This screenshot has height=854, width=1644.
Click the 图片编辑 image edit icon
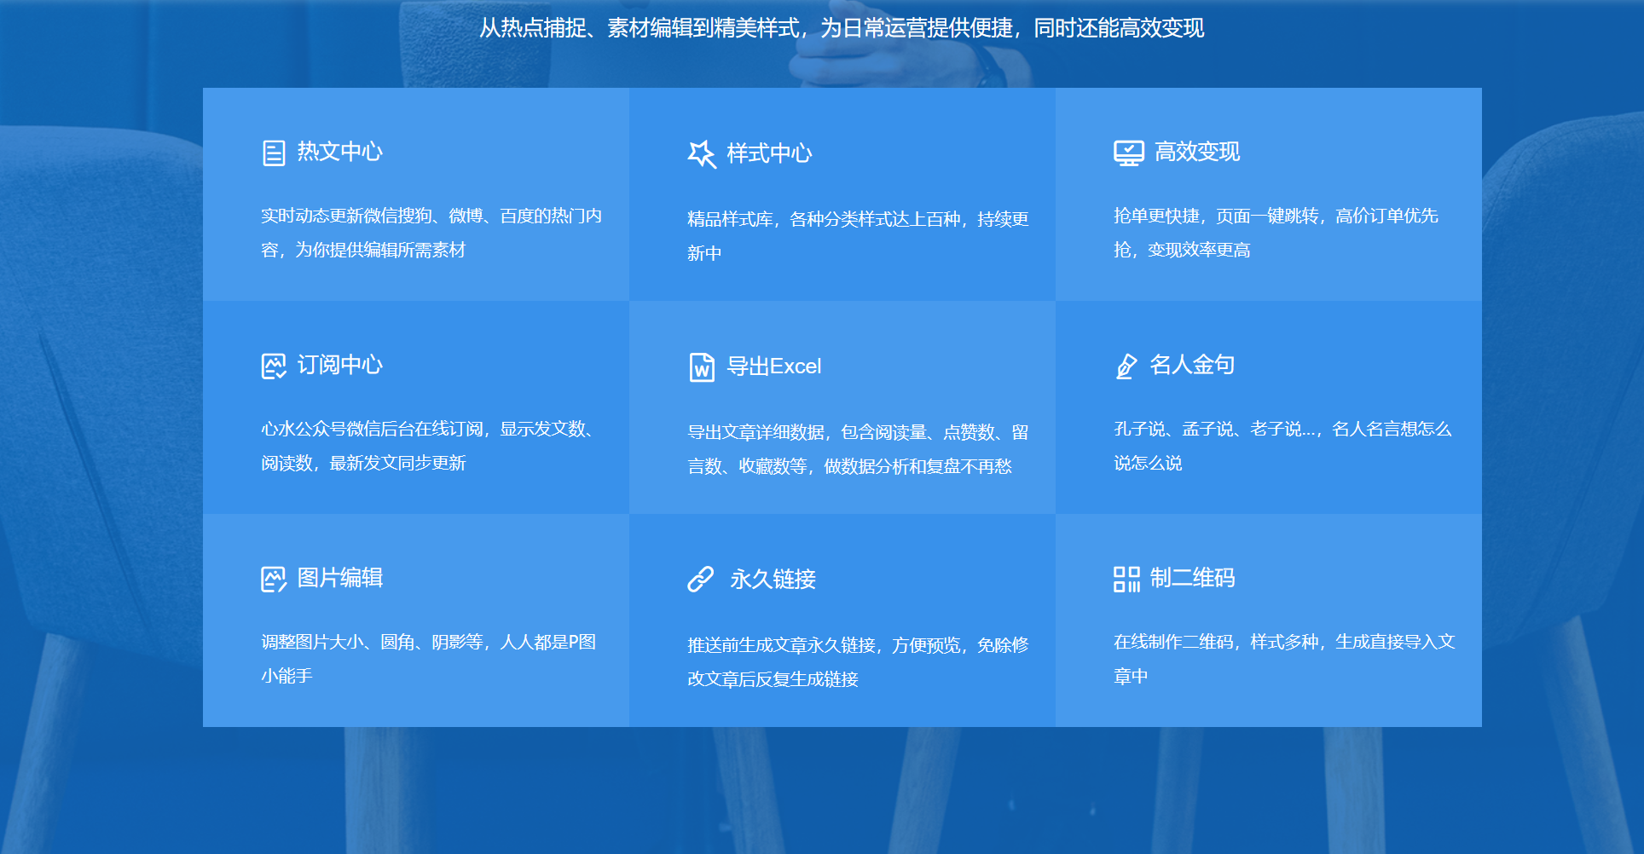(274, 580)
